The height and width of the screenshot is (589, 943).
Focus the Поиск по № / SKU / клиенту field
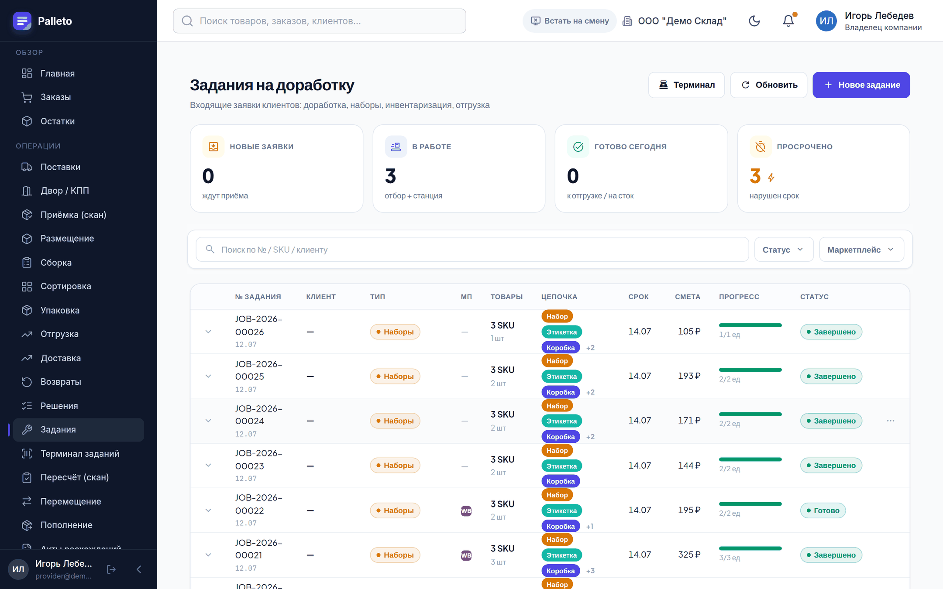click(472, 250)
